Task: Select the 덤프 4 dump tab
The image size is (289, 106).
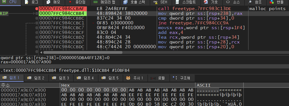Action: tap(86, 78)
